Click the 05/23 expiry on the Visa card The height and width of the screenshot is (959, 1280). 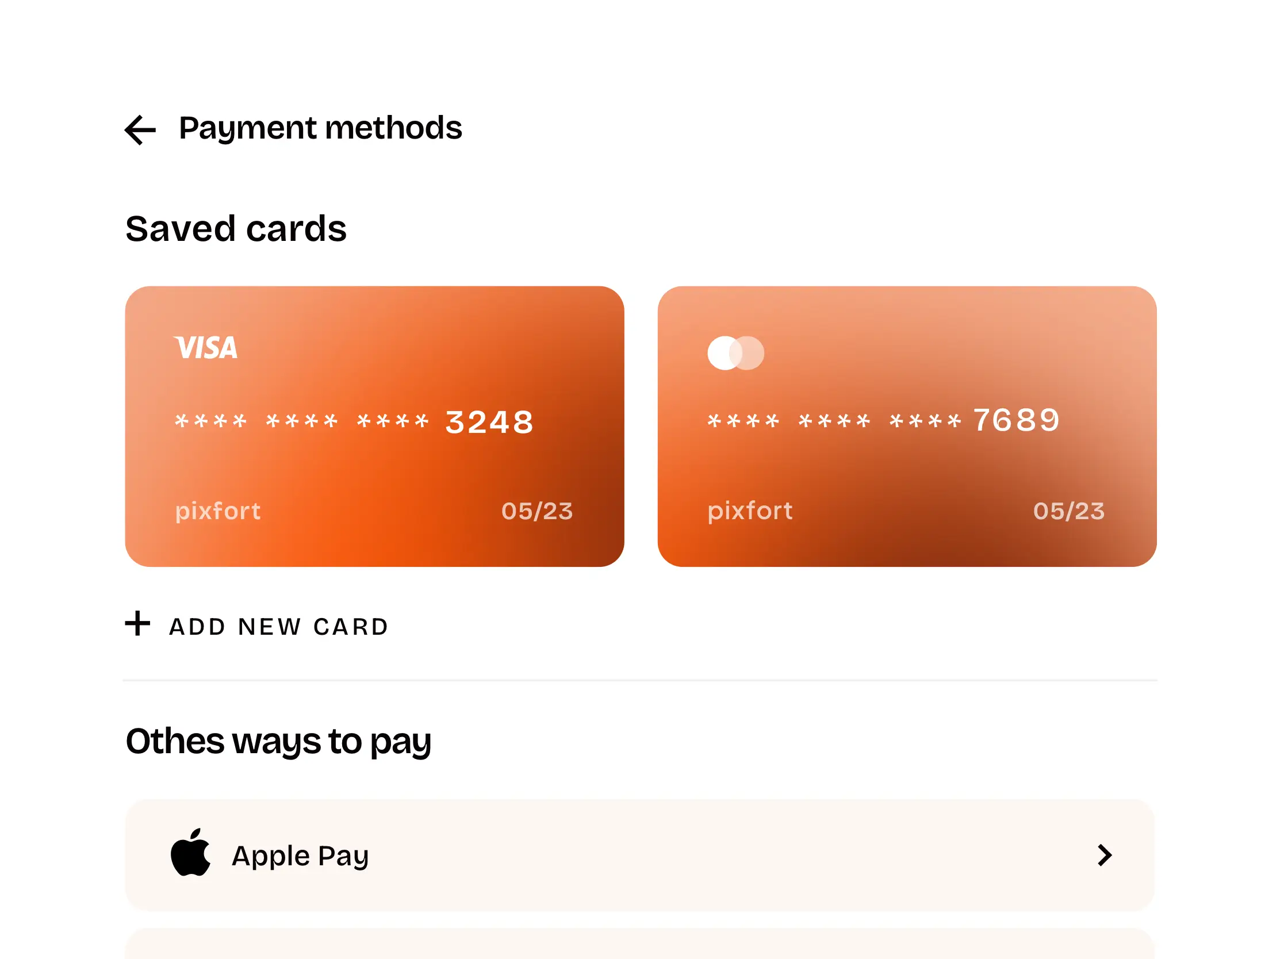click(x=537, y=511)
